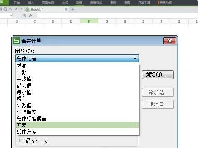
Task: Choose 乘积 from the function list
Action: 77,99
